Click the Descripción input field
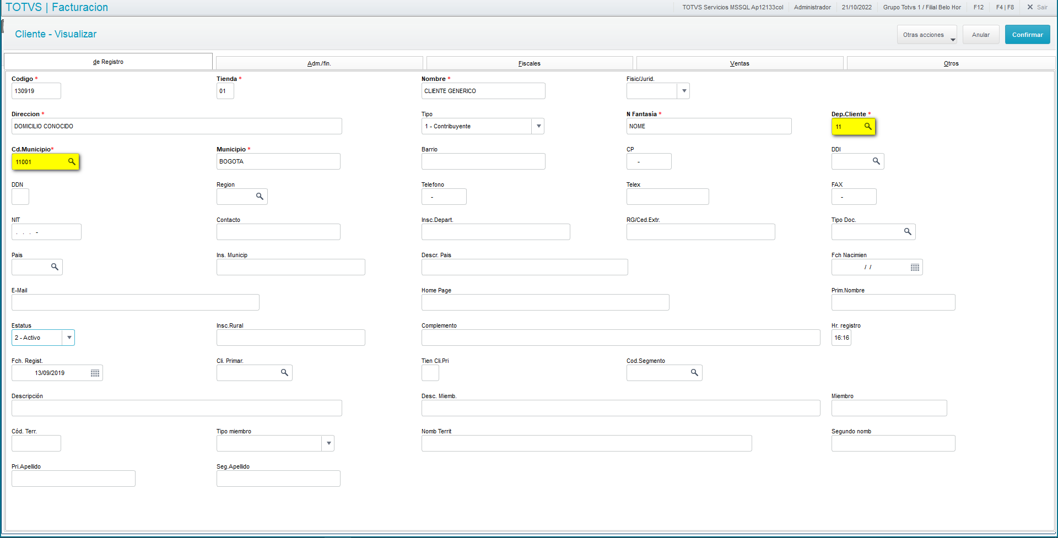 pyautogui.click(x=177, y=408)
